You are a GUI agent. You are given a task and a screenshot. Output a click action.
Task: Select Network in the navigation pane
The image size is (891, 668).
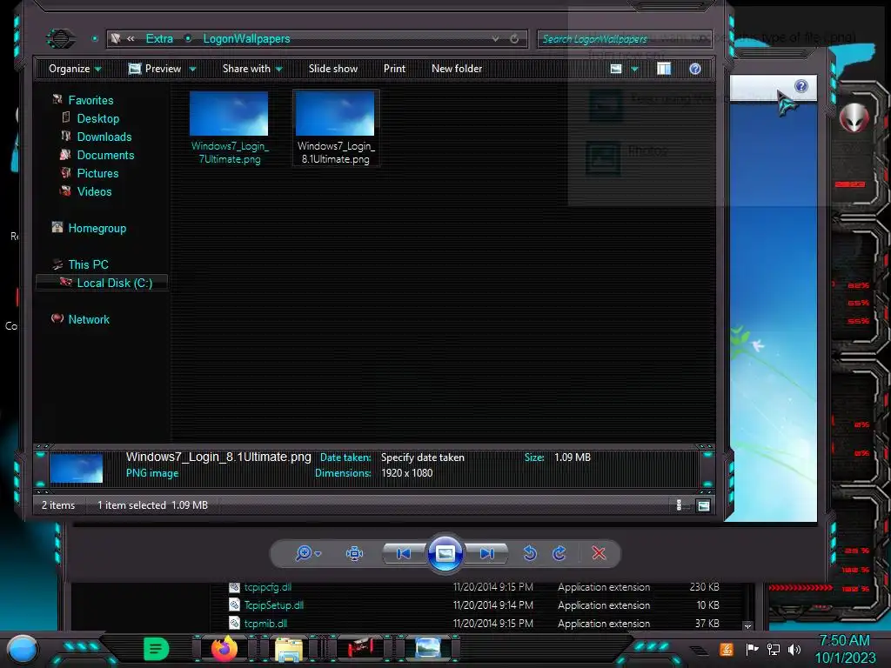point(89,319)
